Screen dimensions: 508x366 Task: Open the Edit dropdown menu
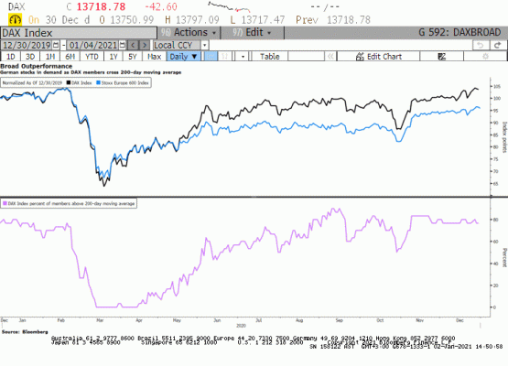(253, 33)
